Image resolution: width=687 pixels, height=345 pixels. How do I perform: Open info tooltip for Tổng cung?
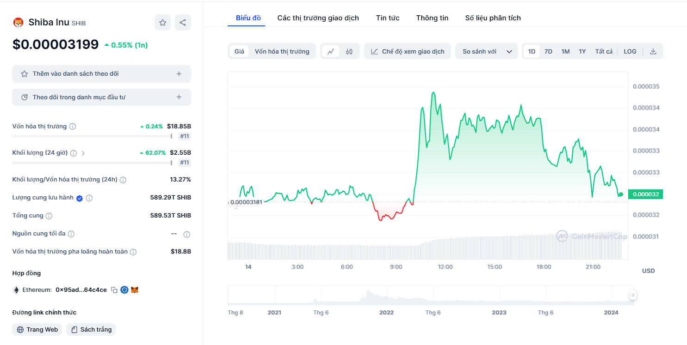49,216
